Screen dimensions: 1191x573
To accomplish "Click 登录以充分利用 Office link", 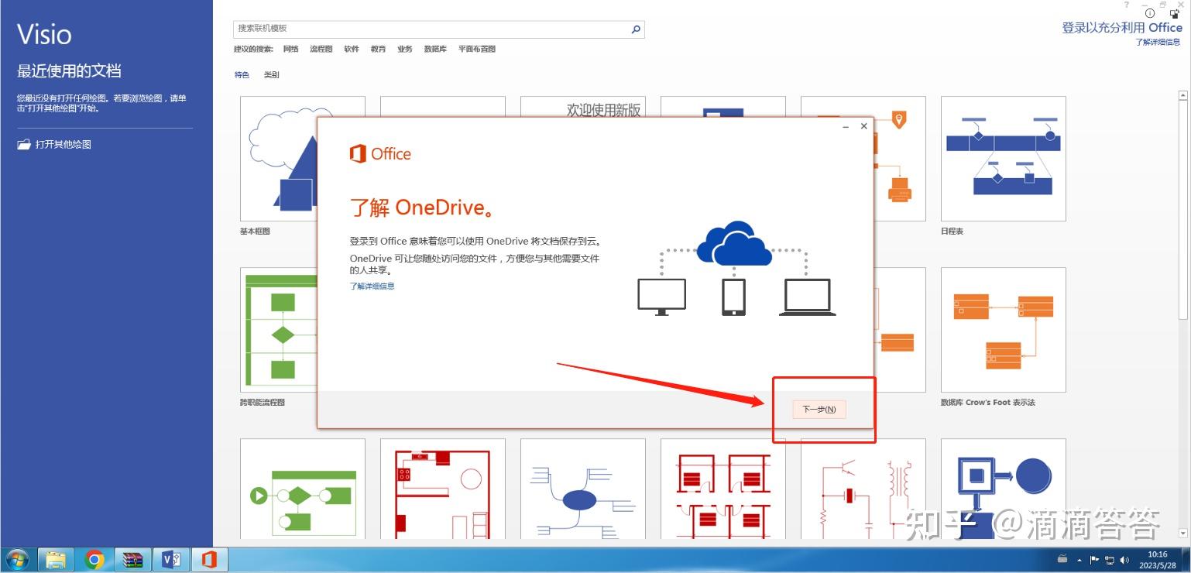I will (1122, 27).
